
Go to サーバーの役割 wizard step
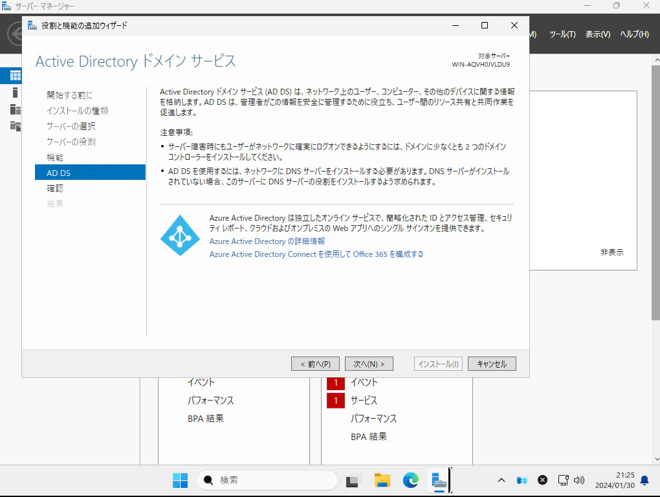pos(71,142)
